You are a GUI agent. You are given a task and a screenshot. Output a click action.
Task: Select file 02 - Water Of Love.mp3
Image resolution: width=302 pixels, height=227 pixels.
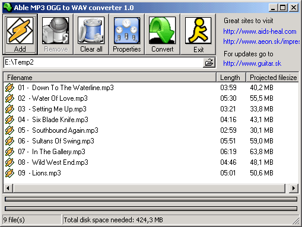coord(53,98)
